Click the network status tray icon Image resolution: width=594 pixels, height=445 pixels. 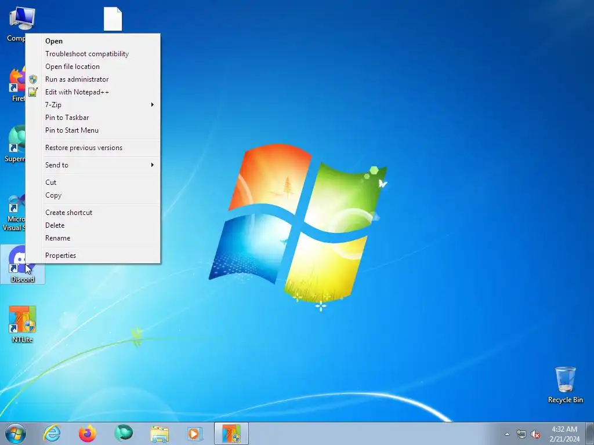(521, 434)
